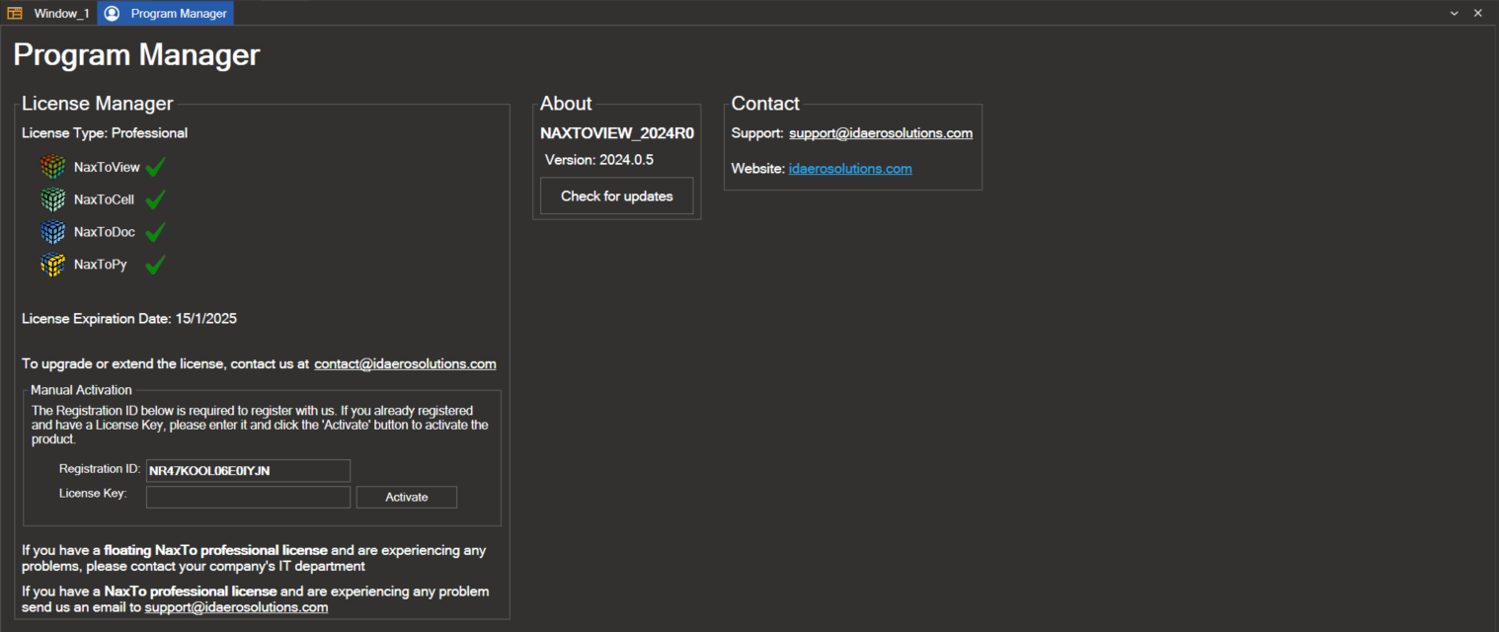Click into the Registration ID field
The image size is (1499, 632).
(x=248, y=470)
